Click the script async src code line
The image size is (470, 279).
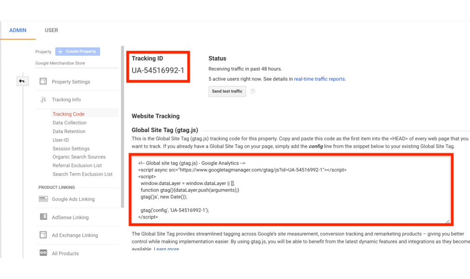242,170
